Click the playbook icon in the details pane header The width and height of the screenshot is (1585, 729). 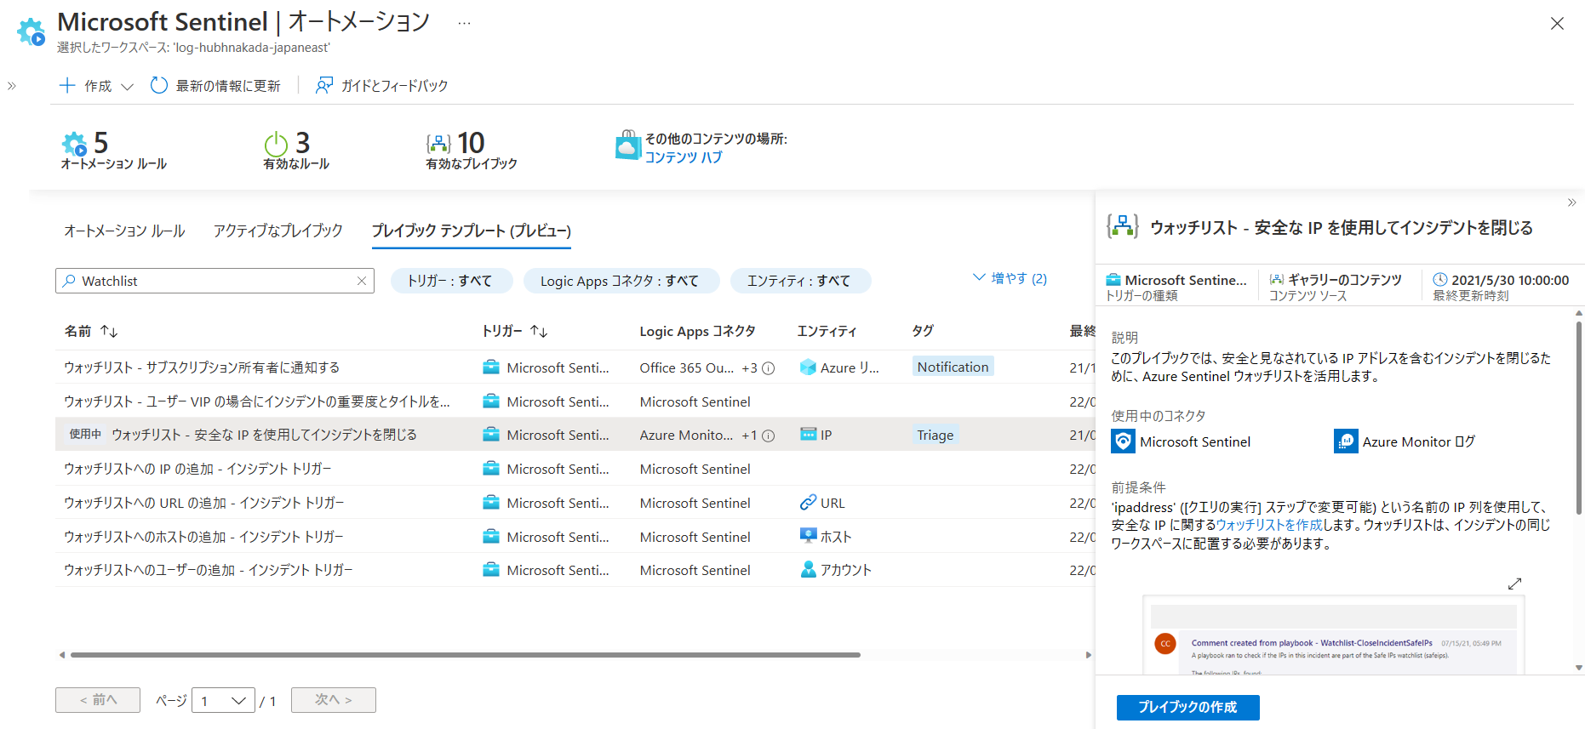click(1122, 226)
